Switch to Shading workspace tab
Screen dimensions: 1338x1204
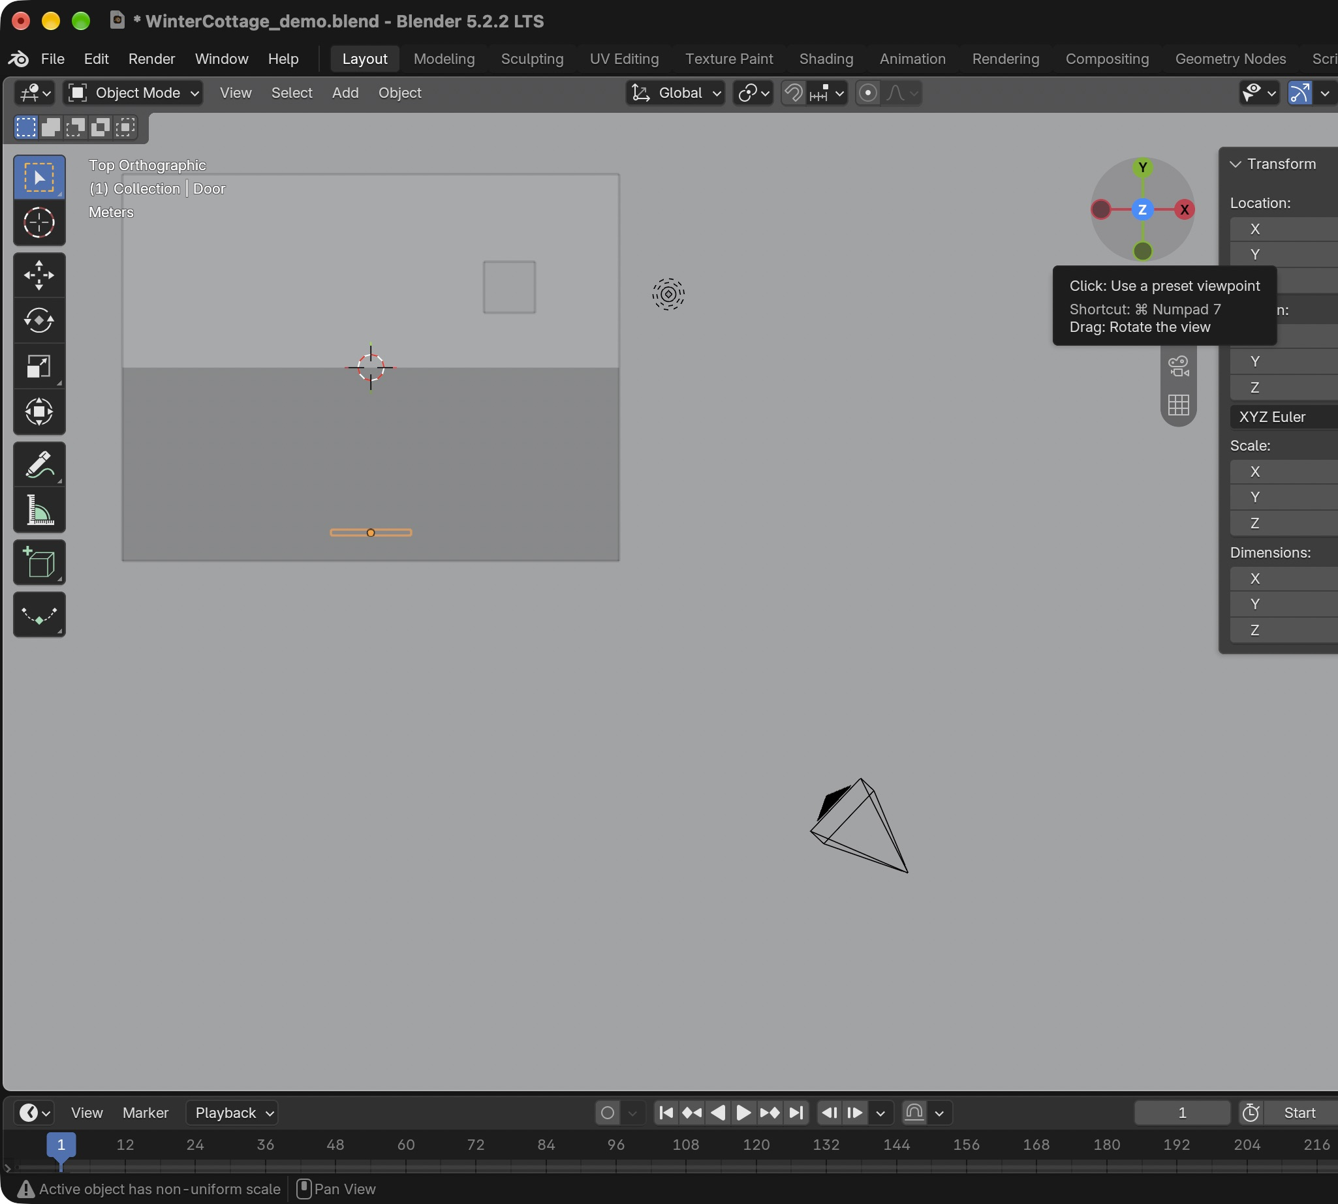[x=826, y=59]
